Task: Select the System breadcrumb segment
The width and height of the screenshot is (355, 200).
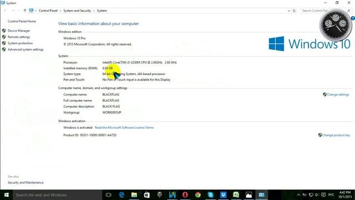Action: point(102,11)
